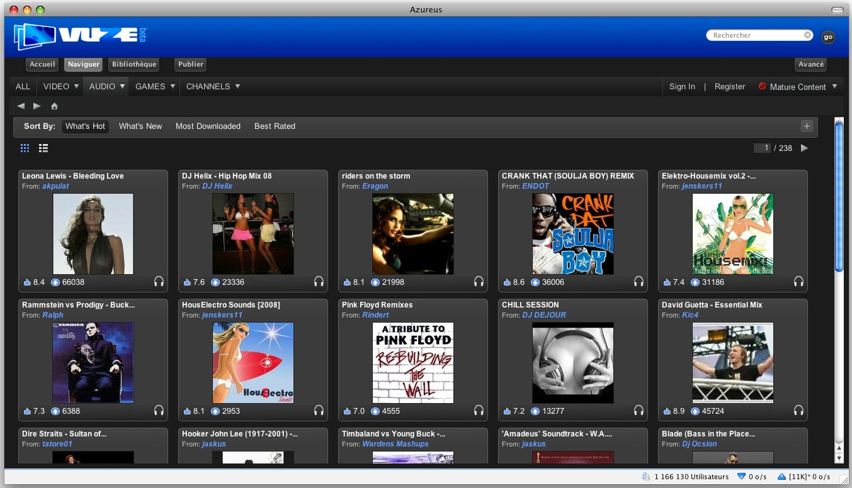This screenshot has width=852, height=488.
Task: Click the Vuze logo
Action: pyautogui.click(x=80, y=36)
